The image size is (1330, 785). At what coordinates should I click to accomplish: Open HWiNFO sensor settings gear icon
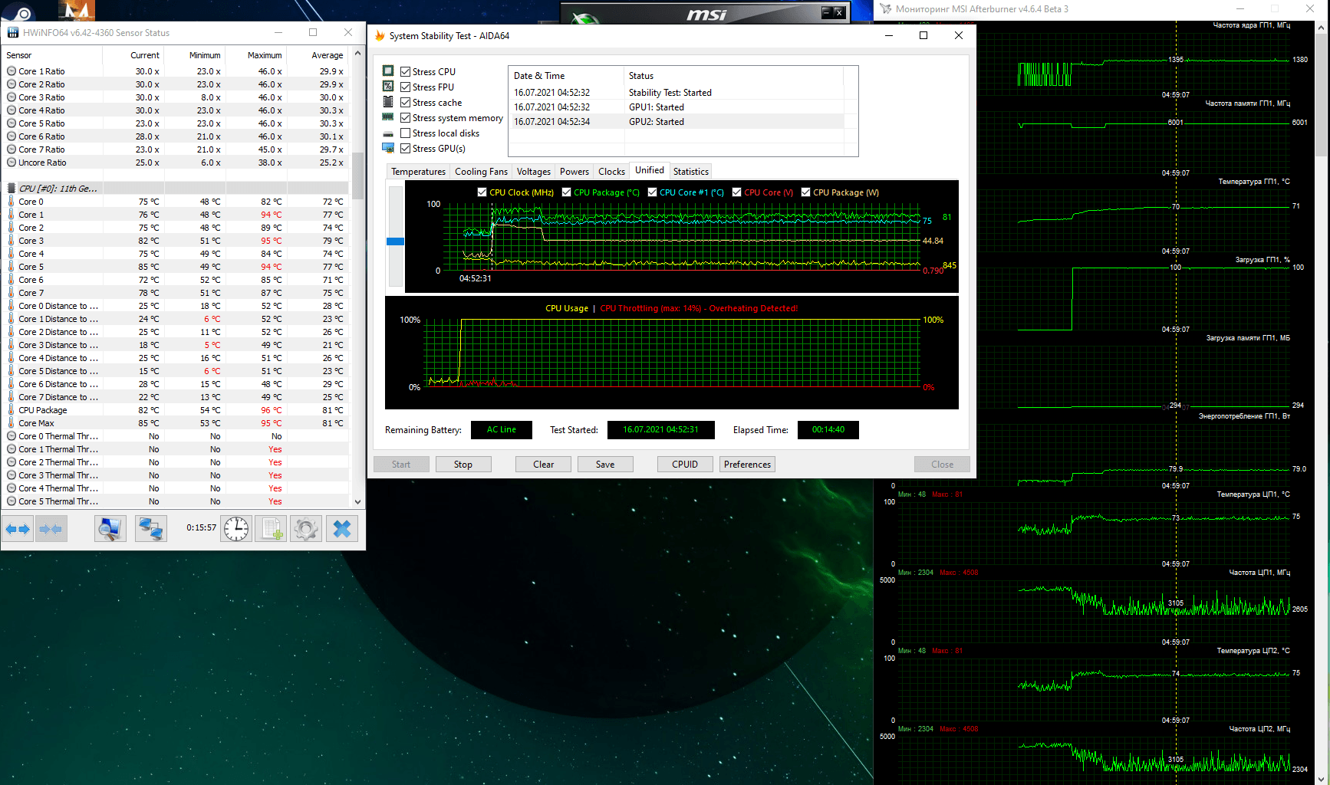[306, 529]
